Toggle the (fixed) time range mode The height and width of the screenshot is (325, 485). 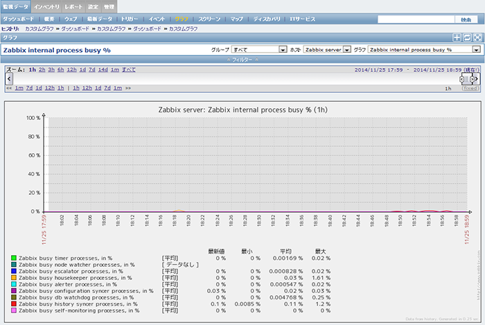(470, 89)
